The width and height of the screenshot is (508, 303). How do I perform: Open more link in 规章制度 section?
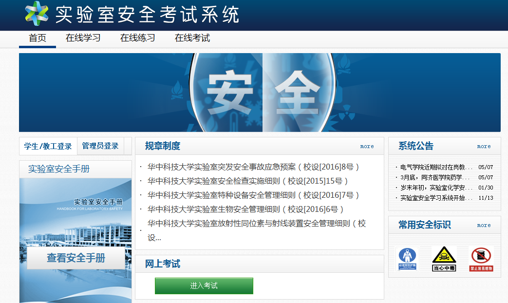(367, 146)
